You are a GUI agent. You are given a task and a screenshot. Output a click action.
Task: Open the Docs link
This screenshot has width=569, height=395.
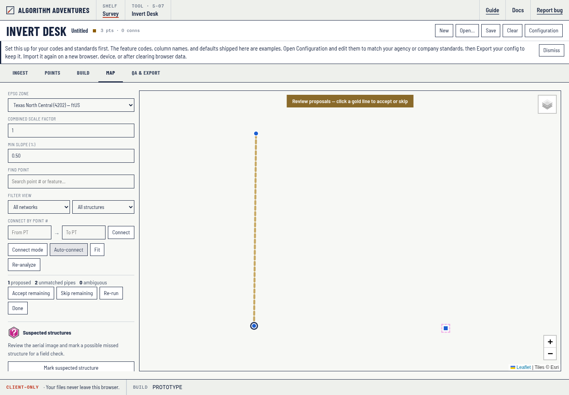[x=518, y=10]
